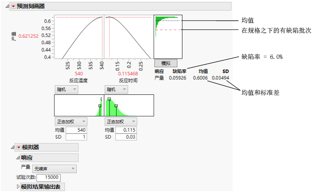Click the 缺陷率 column header

179,71
